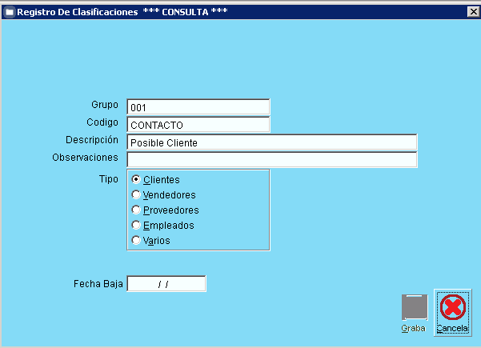Viewport: 481px width, 348px height.
Task: Close the Registro De Clasificaciones window
Action: pyautogui.click(x=473, y=12)
